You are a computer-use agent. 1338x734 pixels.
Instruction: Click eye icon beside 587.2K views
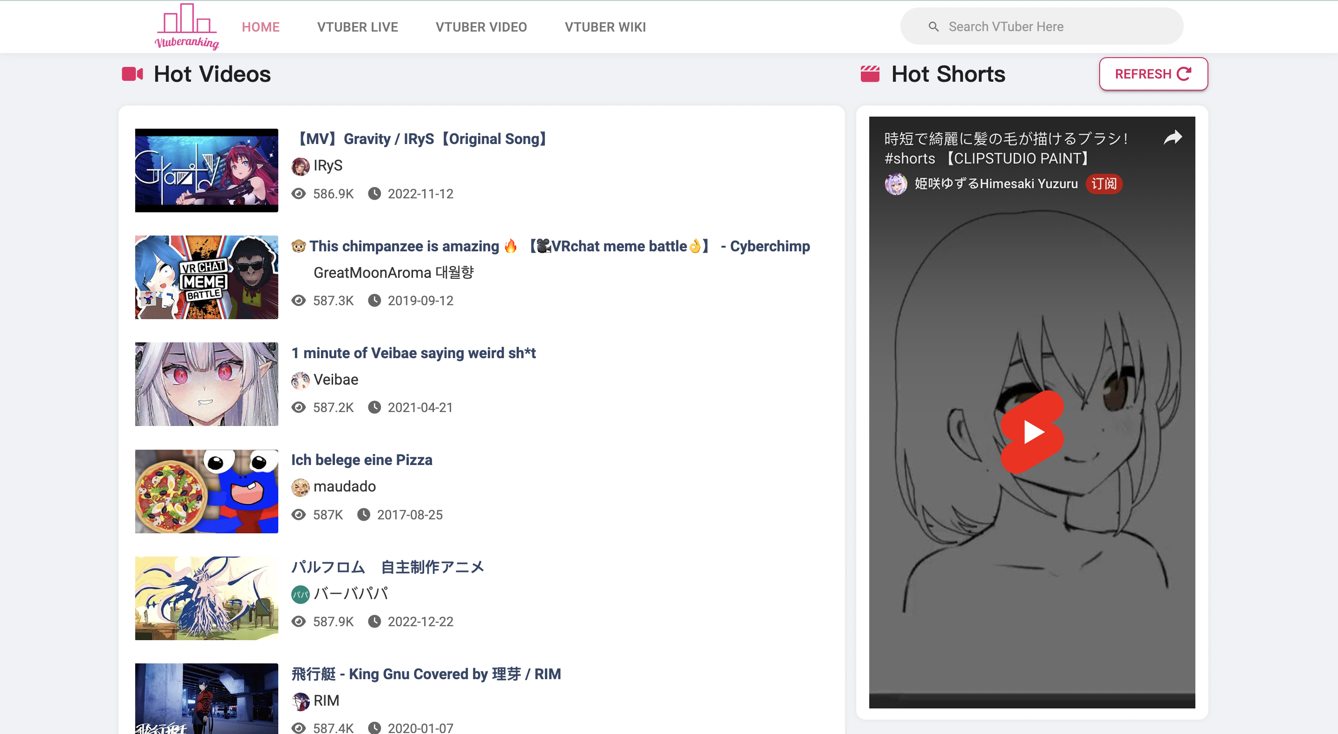tap(298, 408)
